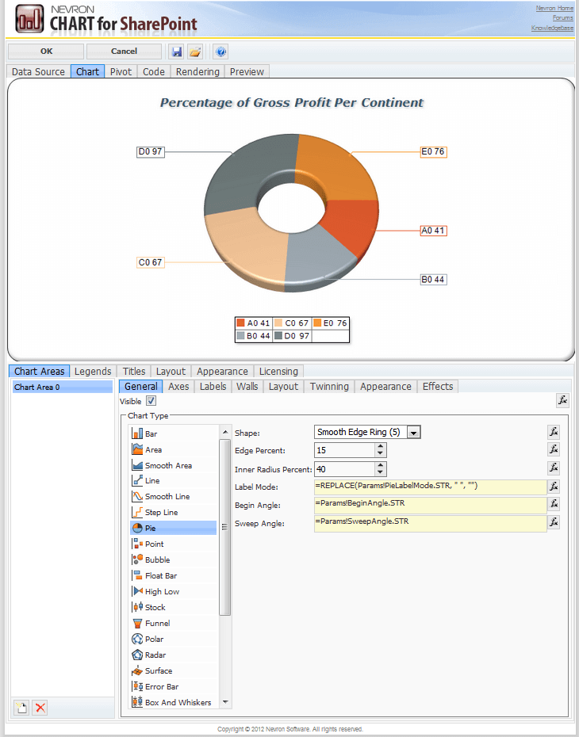The image size is (579, 737).
Task: Switch to the Data Source tab
Action: [38, 71]
